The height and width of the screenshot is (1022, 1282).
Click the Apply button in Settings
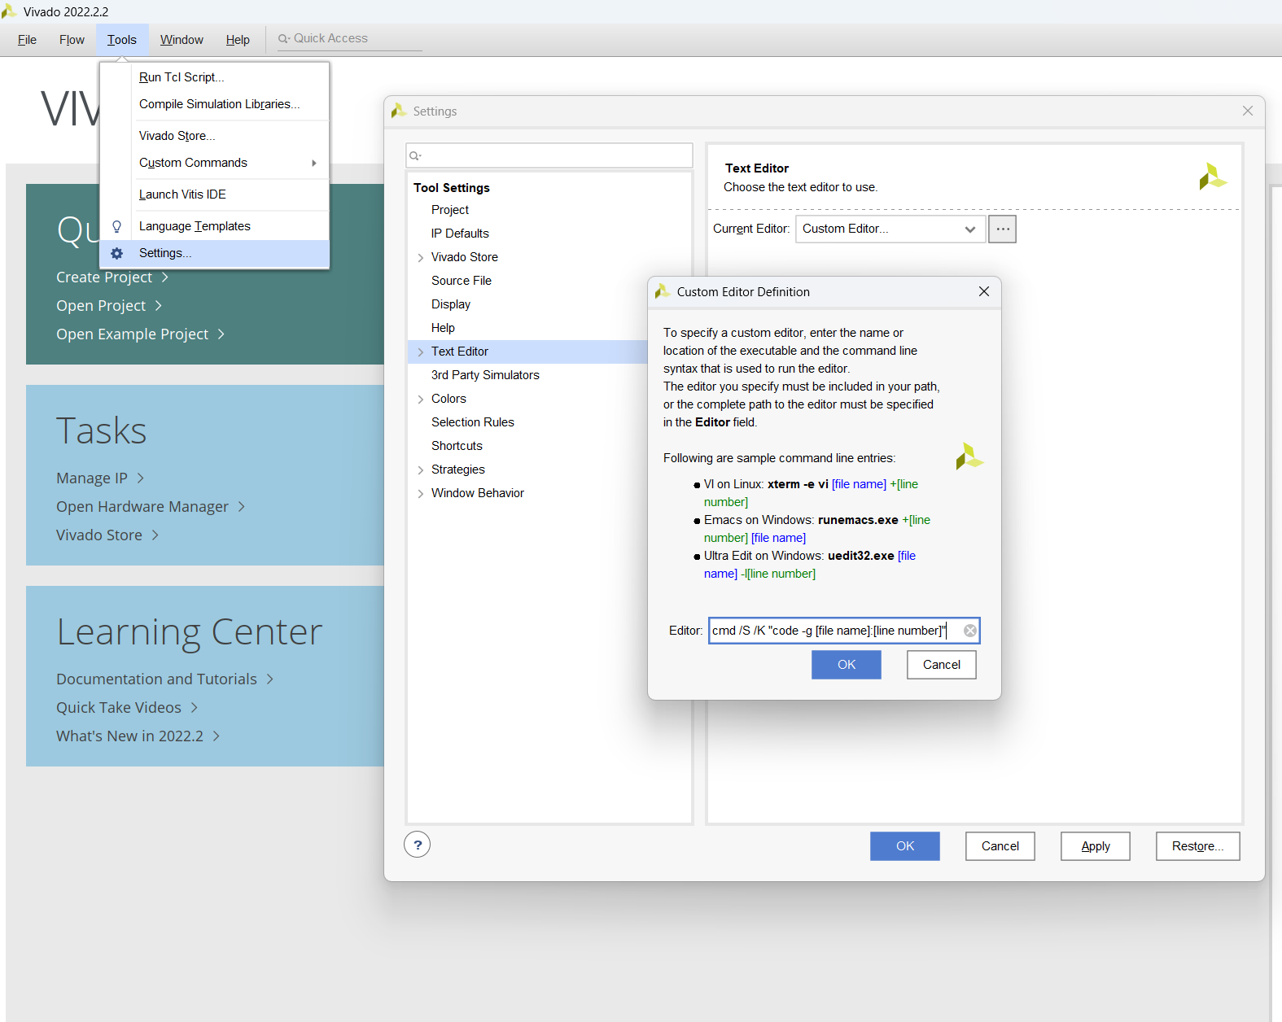1095,846
